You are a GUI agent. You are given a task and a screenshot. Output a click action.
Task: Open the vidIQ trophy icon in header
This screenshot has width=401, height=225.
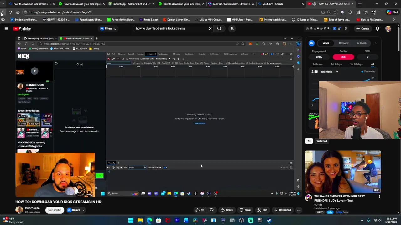coord(346,29)
